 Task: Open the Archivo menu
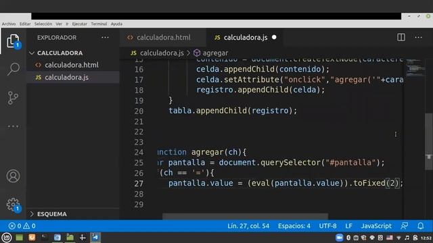click(x=9, y=24)
